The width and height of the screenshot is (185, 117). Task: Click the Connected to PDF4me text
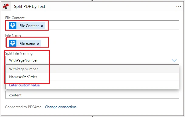[x=24, y=107]
